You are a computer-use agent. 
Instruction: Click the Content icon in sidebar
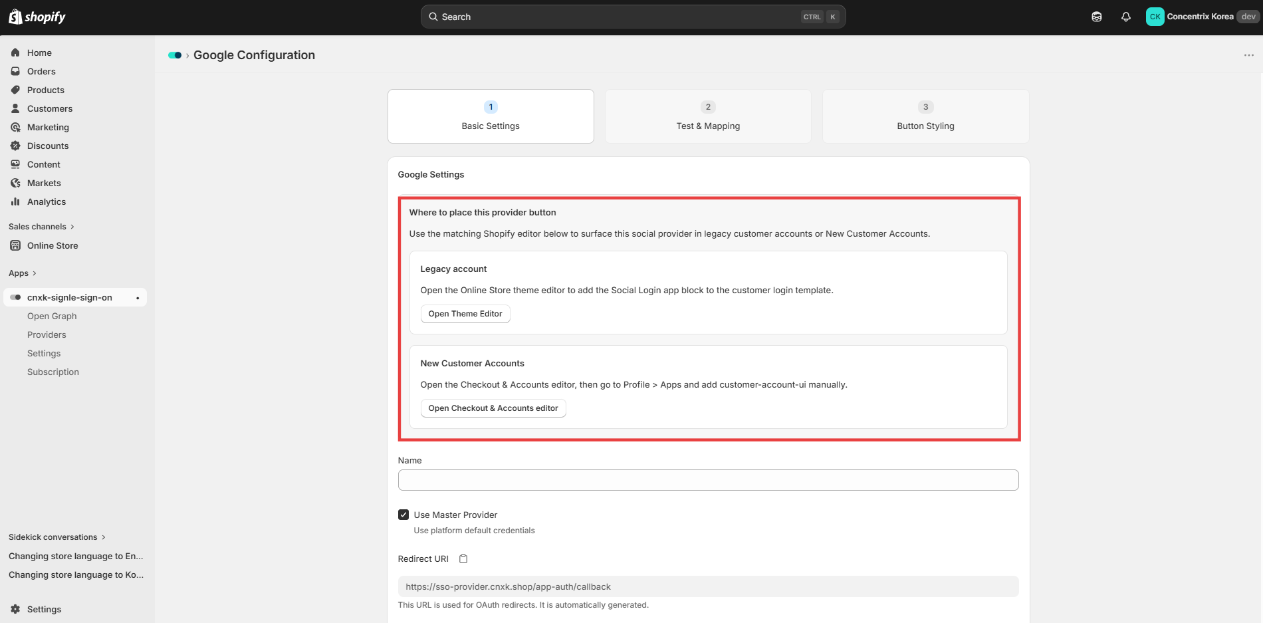(x=15, y=164)
